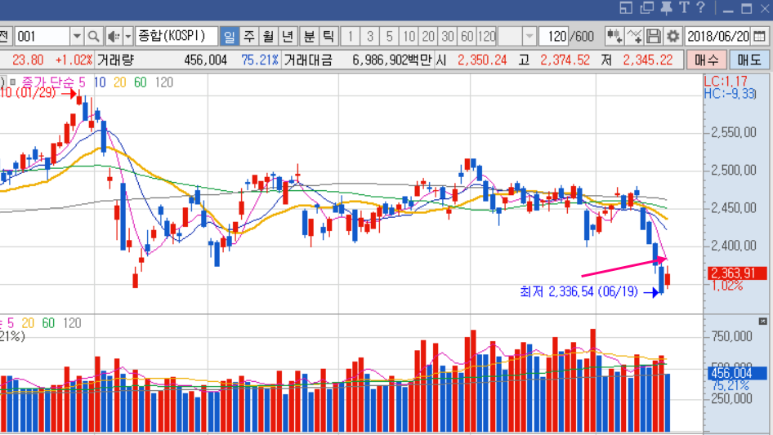Click the empty custom interval field
This screenshot has height=435, width=773.
click(x=510, y=37)
